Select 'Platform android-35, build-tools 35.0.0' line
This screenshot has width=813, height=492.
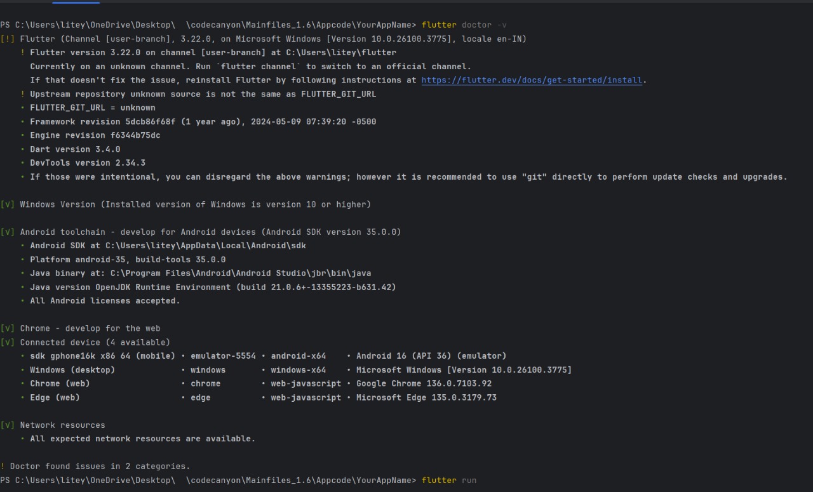tap(123, 260)
